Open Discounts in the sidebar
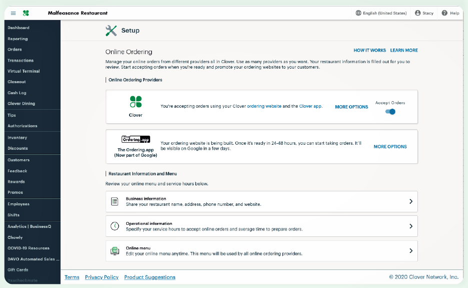 coord(18,148)
